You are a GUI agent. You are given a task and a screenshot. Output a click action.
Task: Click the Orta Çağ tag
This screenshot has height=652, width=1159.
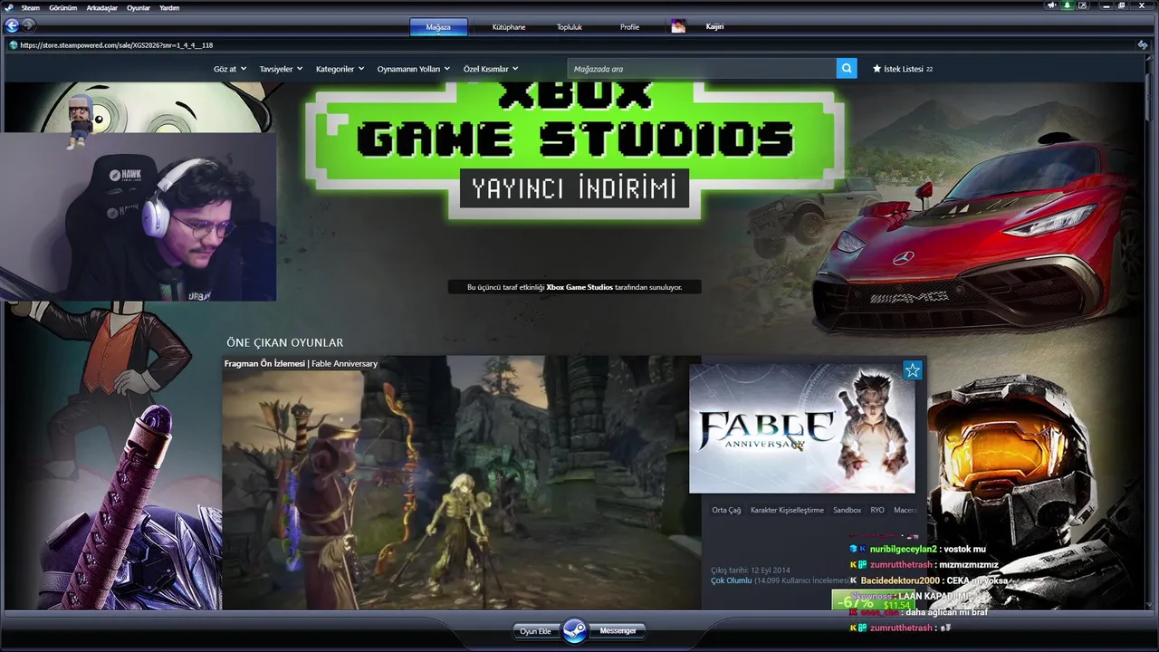pyautogui.click(x=726, y=510)
